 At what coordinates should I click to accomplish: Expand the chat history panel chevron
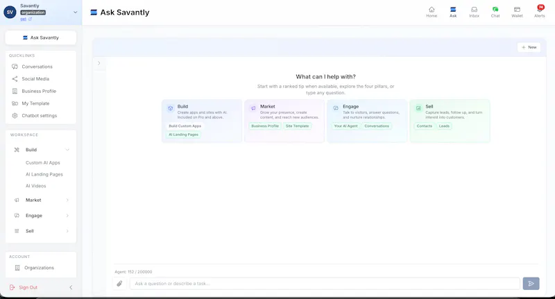coord(99,63)
